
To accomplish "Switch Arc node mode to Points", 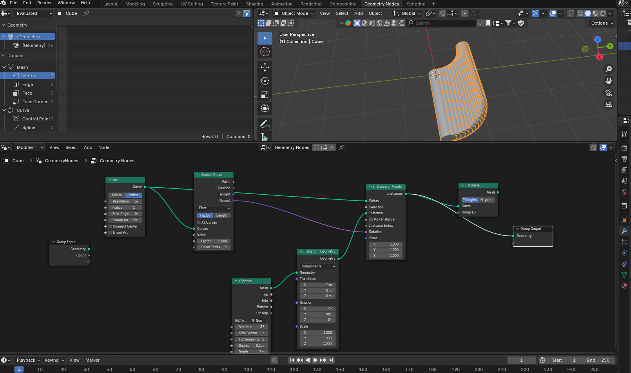I will (117, 195).
